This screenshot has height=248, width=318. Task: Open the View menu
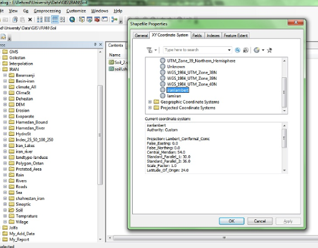13,11
